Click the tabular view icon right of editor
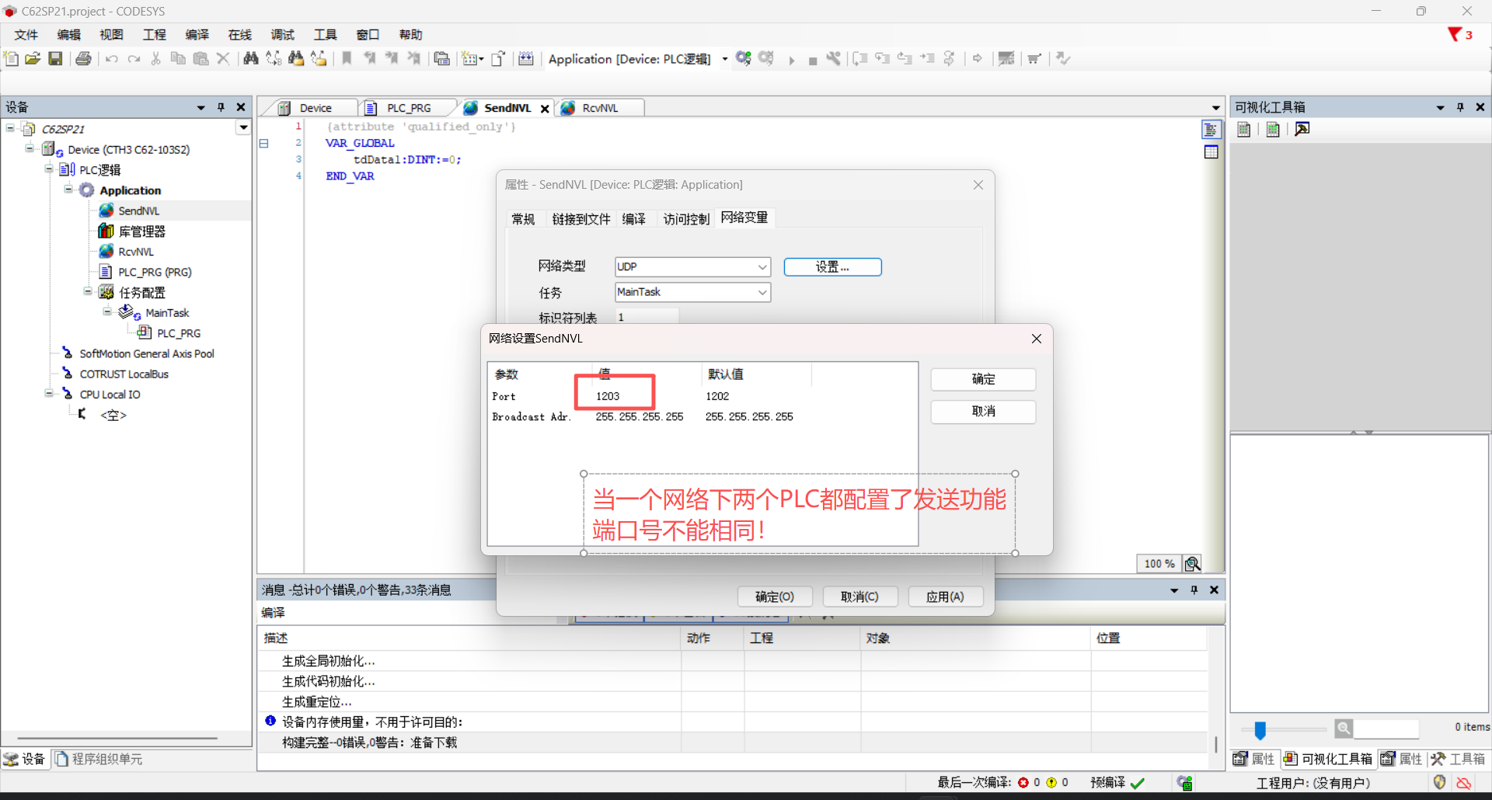 point(1211,152)
